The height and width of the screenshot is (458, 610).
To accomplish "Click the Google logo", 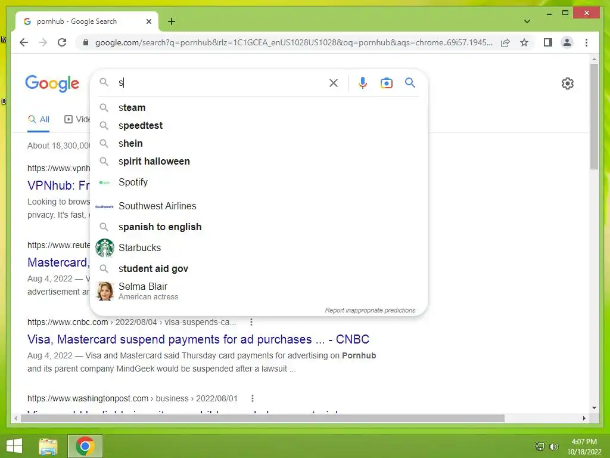I will 52,83.
